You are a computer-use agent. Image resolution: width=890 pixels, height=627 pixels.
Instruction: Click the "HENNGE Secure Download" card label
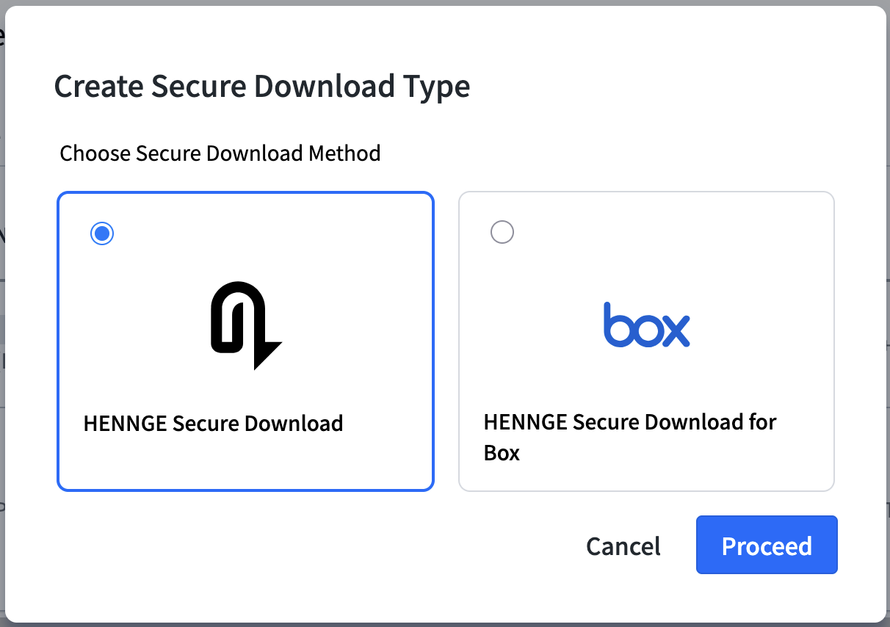coord(213,424)
